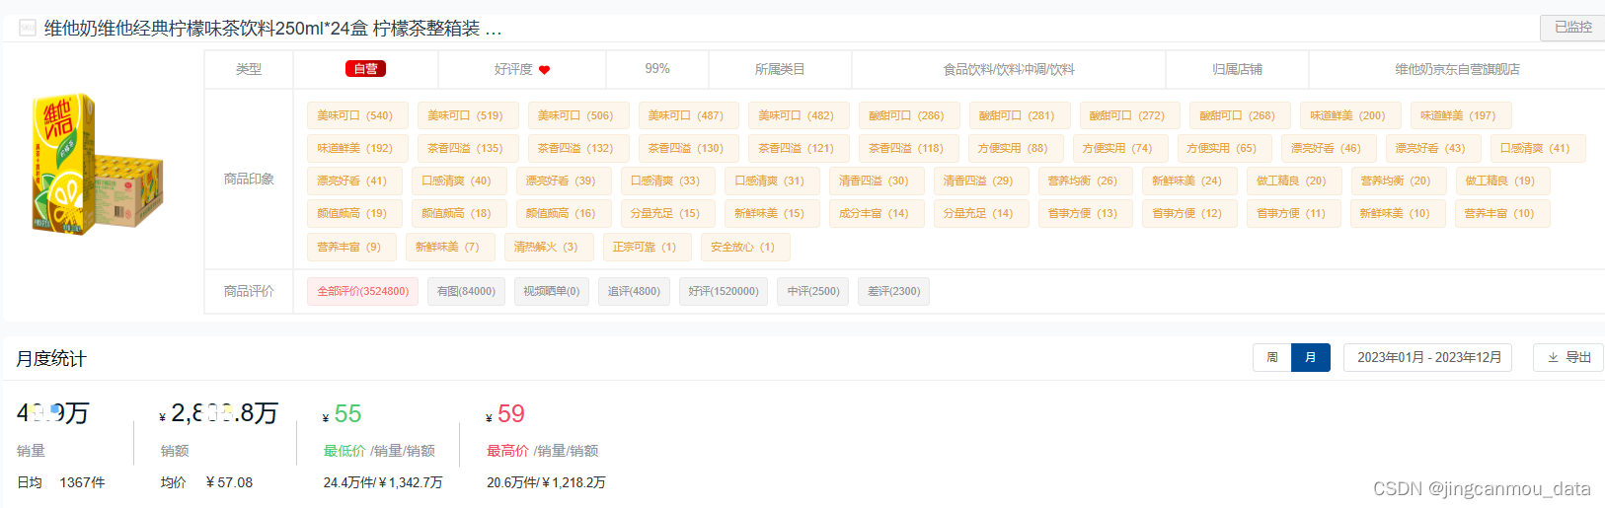Click the lowest price value 55
This screenshot has width=1605, height=508.
click(347, 413)
